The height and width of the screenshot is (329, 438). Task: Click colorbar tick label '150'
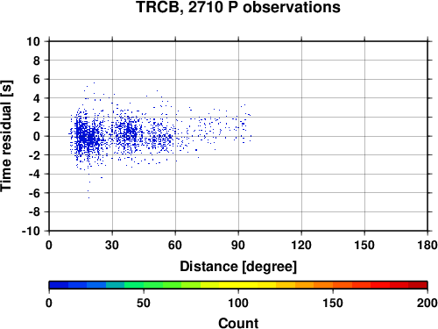tap(333, 303)
